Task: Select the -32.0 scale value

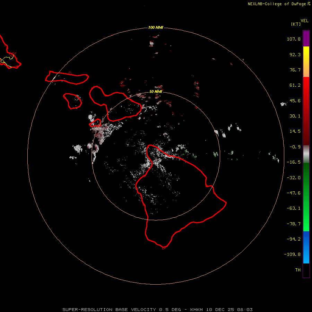Action: (x=294, y=178)
